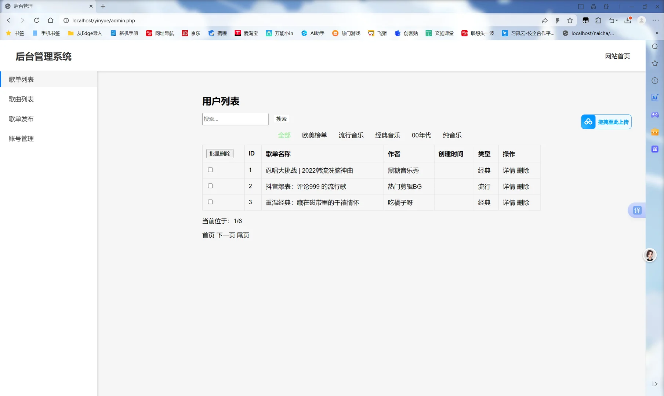Click the search icon in the right sidebar

(654, 47)
